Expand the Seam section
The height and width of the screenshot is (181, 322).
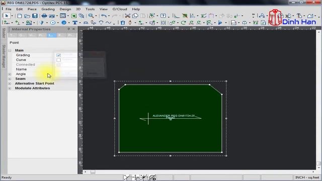[10, 79]
